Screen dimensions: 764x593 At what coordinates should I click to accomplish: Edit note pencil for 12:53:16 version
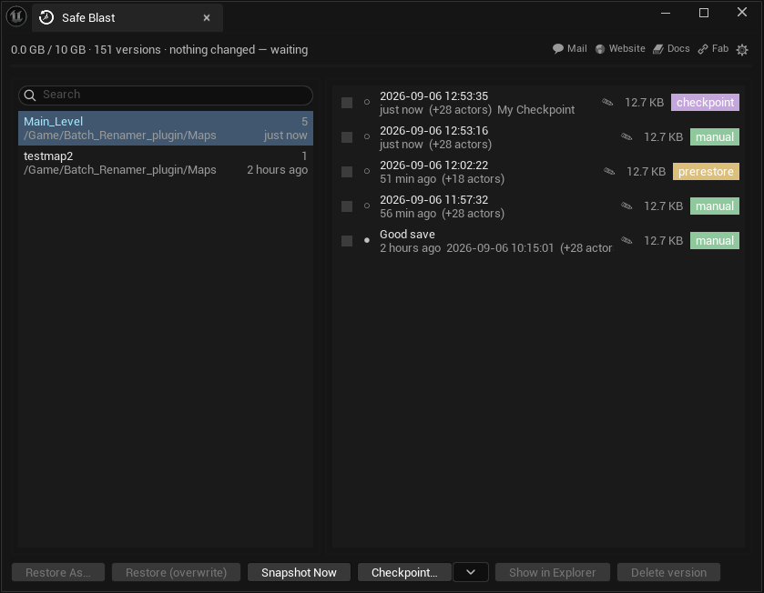tap(626, 136)
